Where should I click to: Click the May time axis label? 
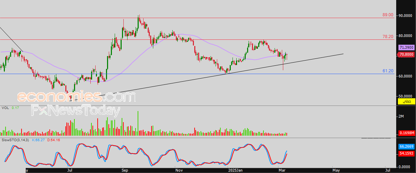click(x=336, y=171)
